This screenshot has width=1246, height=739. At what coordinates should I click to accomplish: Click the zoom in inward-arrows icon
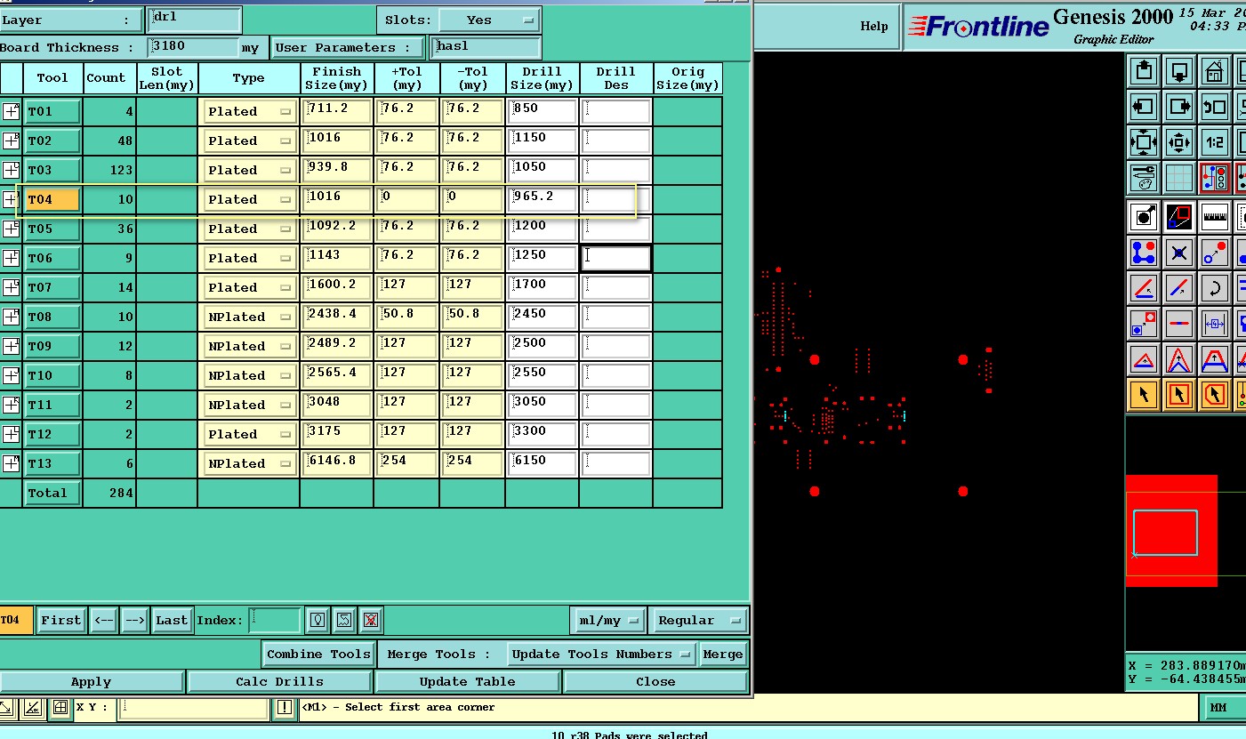pyautogui.click(x=1179, y=141)
